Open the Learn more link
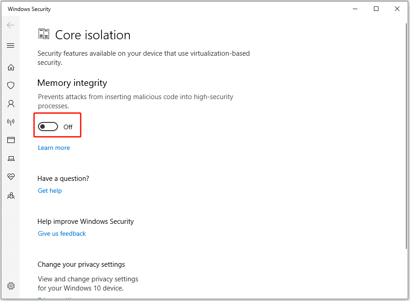This screenshot has height=301, width=410. point(54,148)
